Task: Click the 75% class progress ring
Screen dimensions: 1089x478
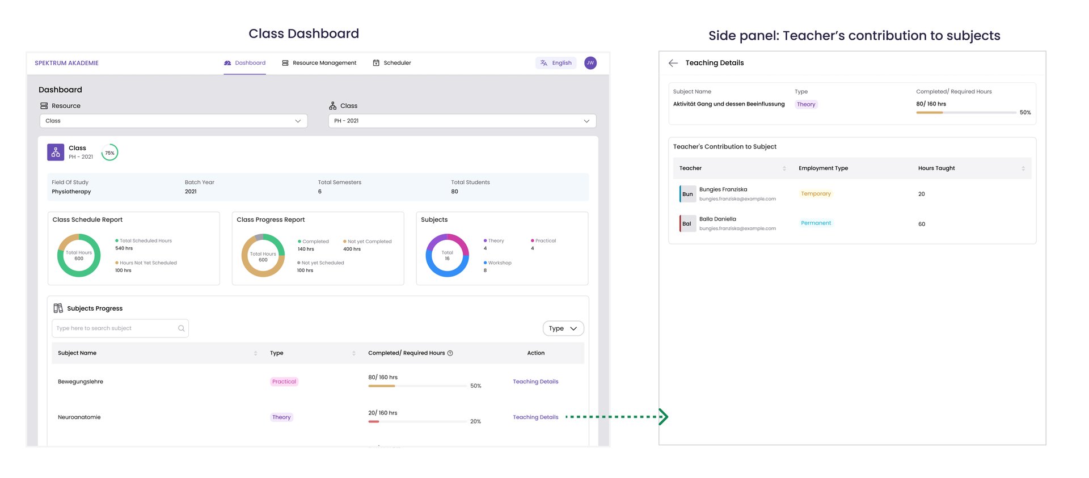Action: tap(109, 153)
